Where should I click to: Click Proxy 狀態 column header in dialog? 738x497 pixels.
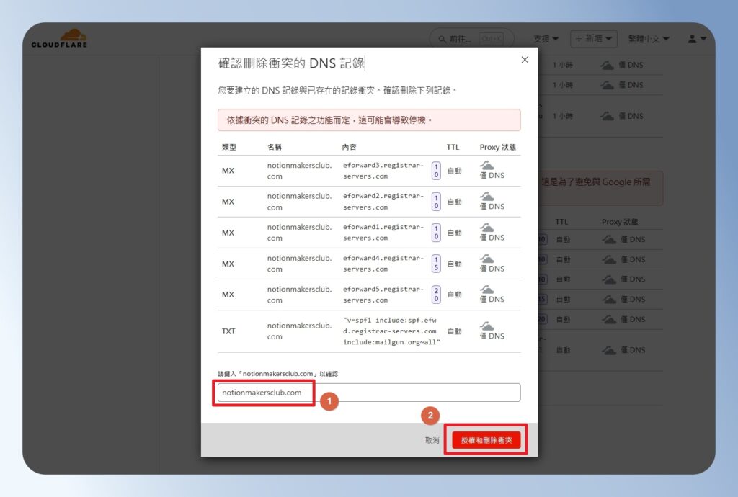pyautogui.click(x=497, y=147)
